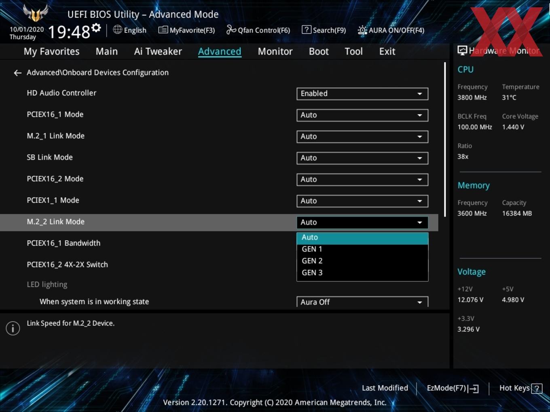The height and width of the screenshot is (412, 550).
Task: Click the +3.3V reading 3.296 V
Action: (468, 330)
